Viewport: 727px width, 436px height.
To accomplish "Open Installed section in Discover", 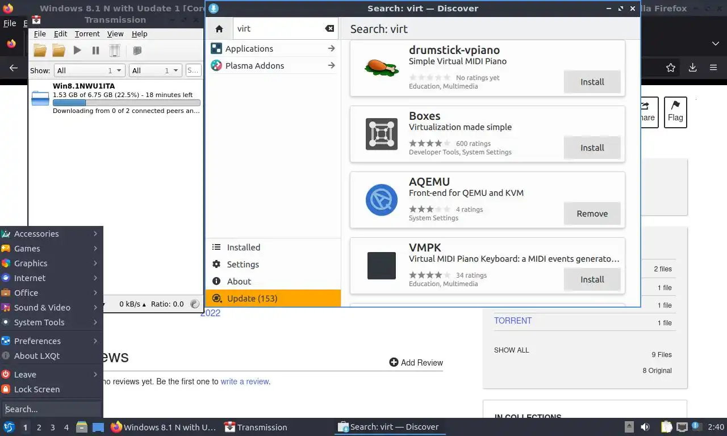I will click(273, 248).
